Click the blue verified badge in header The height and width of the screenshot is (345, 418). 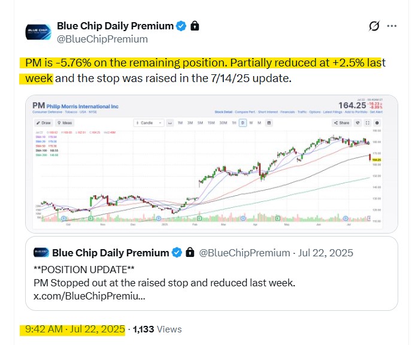(x=183, y=26)
